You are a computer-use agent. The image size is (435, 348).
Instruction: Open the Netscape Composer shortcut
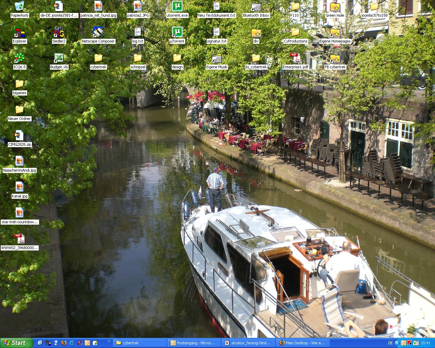[98, 32]
